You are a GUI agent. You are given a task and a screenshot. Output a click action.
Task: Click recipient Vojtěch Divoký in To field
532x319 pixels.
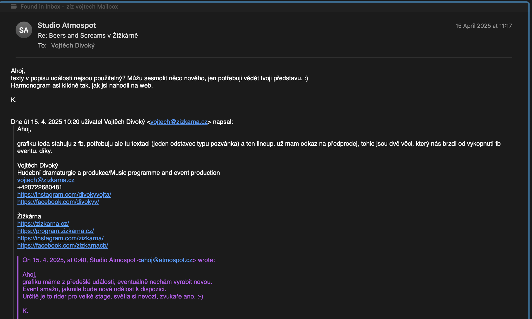(73, 45)
